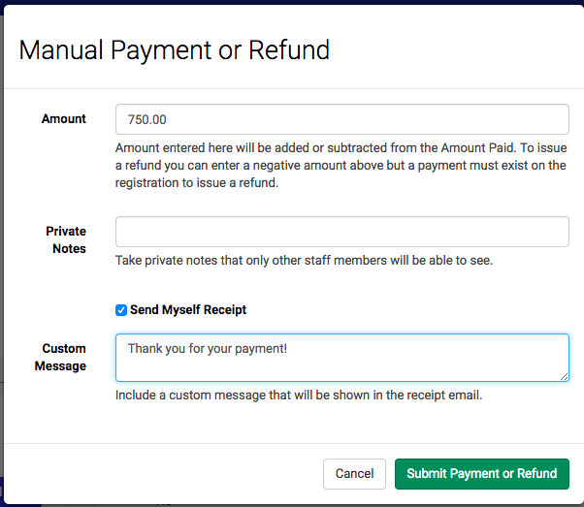Click the "Private Notes" field label
584x507 pixels.
point(66,239)
